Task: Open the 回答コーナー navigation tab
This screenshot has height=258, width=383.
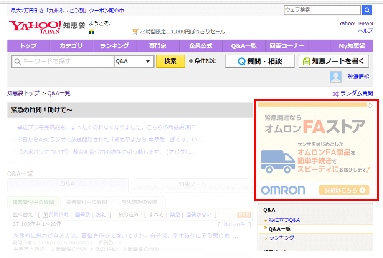Action: (x=287, y=46)
